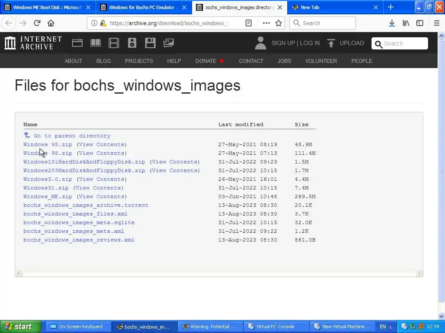The image size is (445, 333).
Task: Open the Firefox library menu
Action: (406, 23)
